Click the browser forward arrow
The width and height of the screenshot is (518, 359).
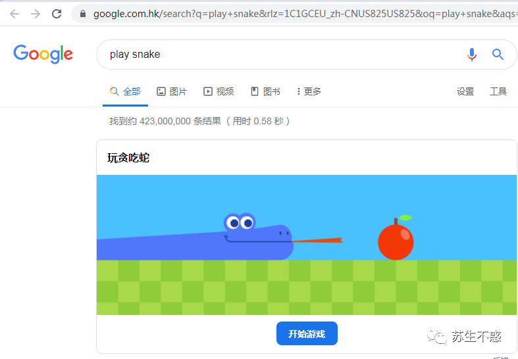point(36,14)
